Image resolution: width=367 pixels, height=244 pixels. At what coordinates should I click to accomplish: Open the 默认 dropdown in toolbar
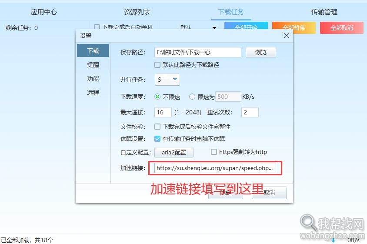tap(198, 27)
